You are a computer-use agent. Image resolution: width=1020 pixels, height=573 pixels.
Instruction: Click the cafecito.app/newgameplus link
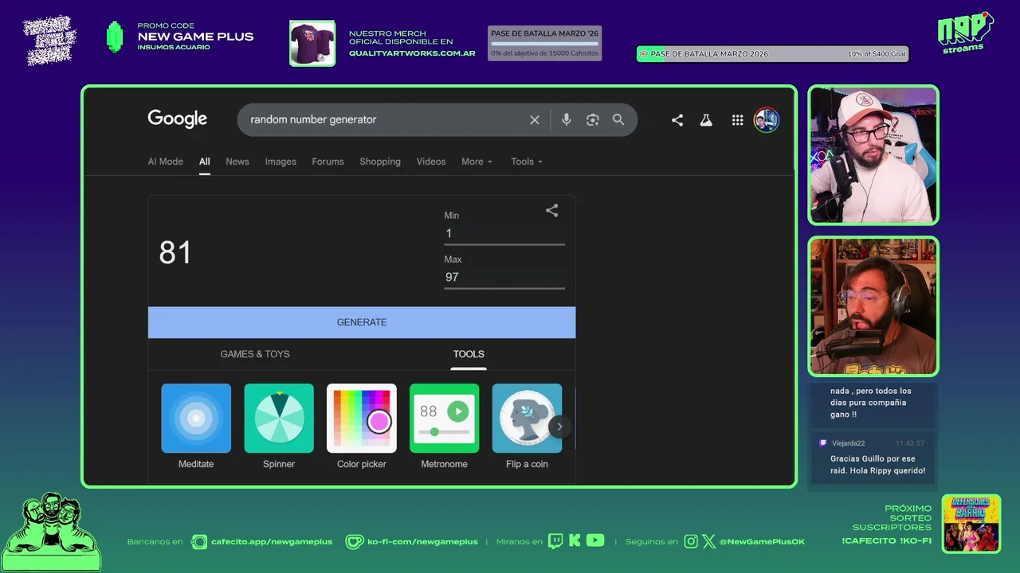[272, 541]
